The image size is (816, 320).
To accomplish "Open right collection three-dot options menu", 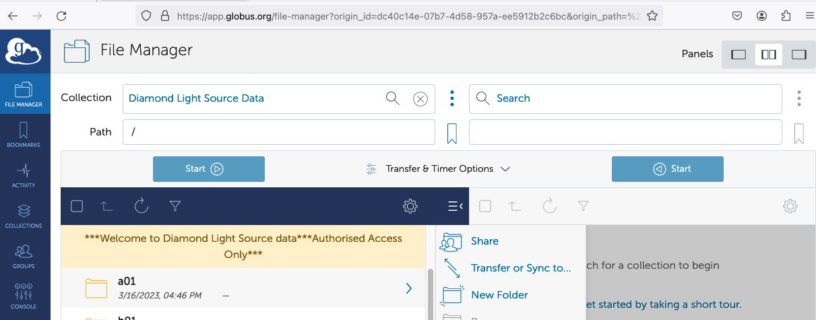I will pos(799,98).
